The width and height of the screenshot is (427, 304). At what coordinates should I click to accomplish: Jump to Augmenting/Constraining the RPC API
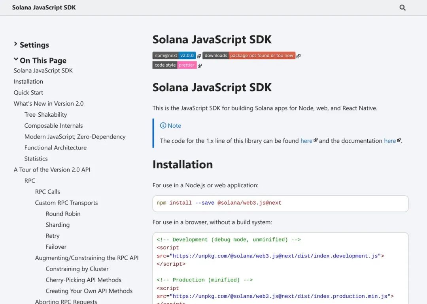click(87, 258)
